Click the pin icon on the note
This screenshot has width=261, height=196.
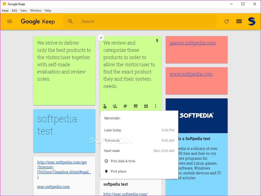[157, 41]
